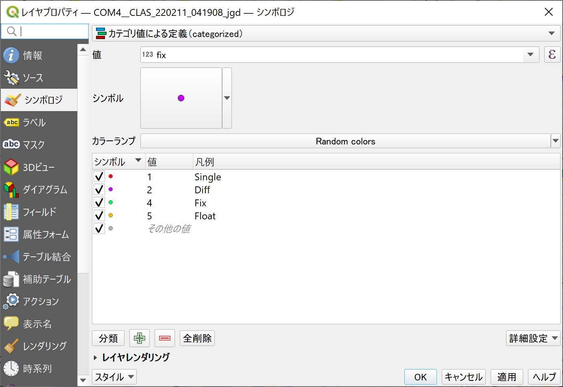Uncheck その他の値 (all other values)
Screen dimensions: 563x387
[x=99, y=228]
